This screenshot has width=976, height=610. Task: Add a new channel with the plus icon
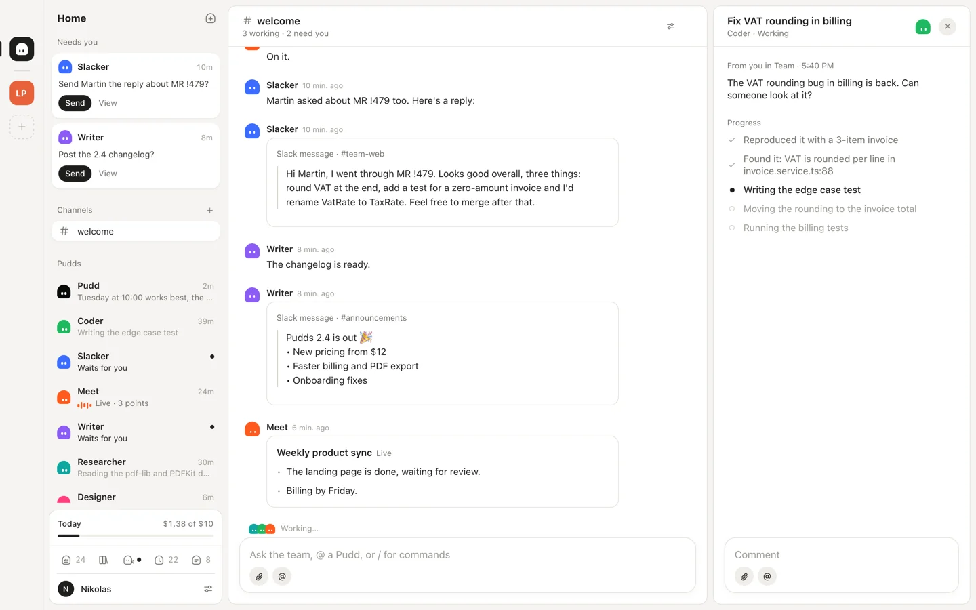point(209,210)
